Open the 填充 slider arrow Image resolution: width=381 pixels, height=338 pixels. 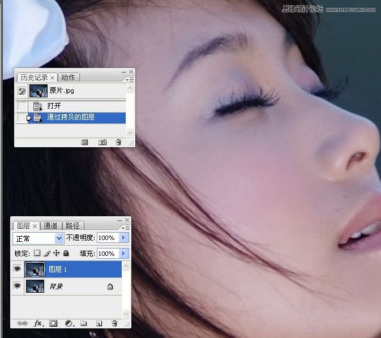[x=123, y=254]
